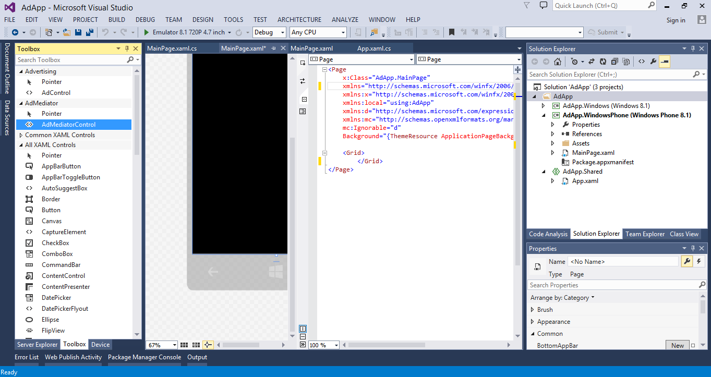
Task: Open the DEBUG menu
Action: click(145, 20)
